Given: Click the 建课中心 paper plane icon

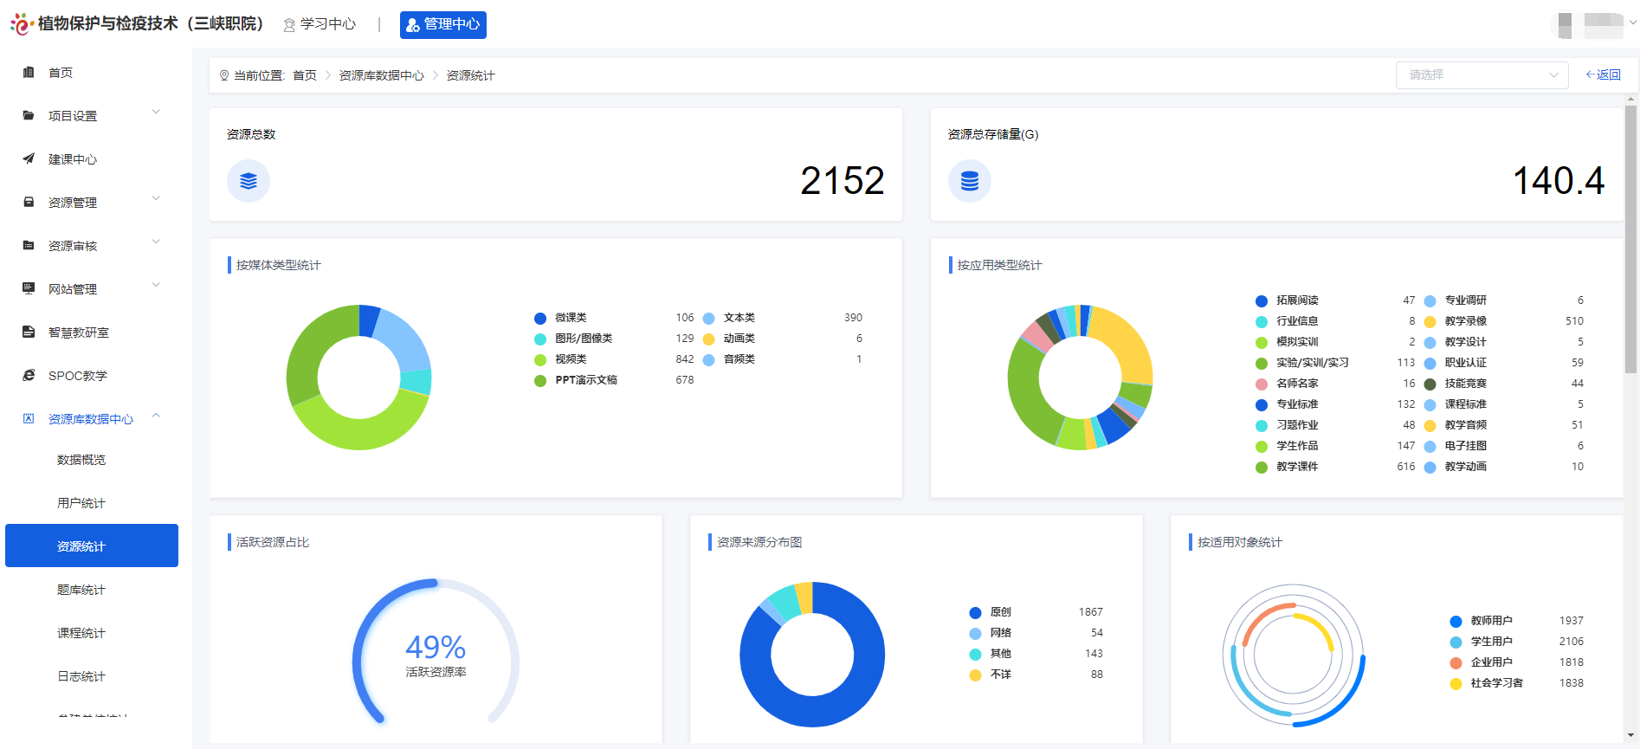Looking at the screenshot, I should 29,158.
